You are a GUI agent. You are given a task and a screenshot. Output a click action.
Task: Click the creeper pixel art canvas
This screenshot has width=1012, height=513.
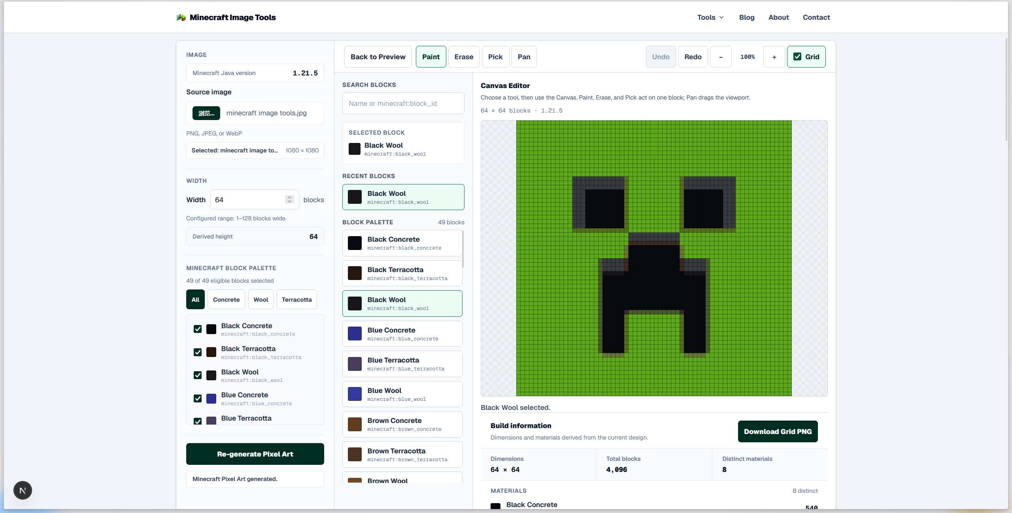[x=654, y=258]
